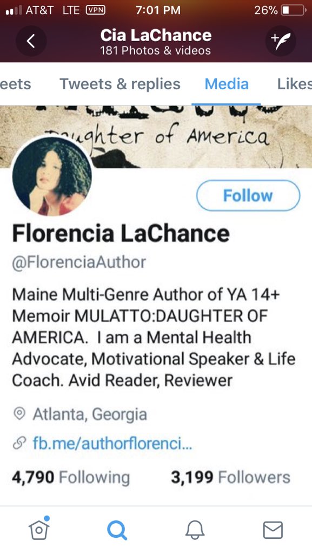Switch to the Likes tab
The width and height of the screenshot is (312, 554).
(294, 84)
